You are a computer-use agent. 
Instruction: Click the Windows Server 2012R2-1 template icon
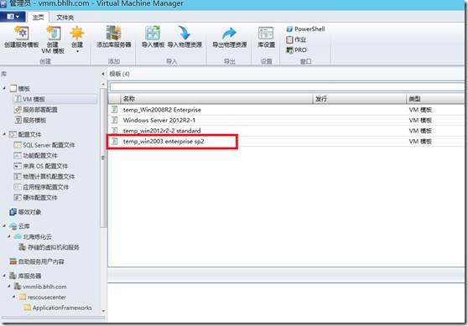(x=114, y=120)
